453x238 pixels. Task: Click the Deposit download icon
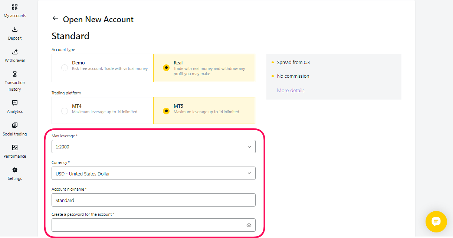pyautogui.click(x=15, y=29)
